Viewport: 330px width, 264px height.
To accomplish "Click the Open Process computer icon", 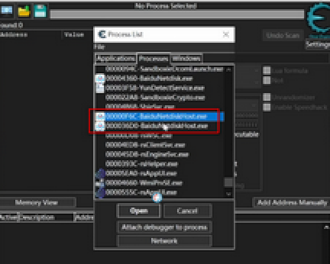I will [x=6, y=11].
